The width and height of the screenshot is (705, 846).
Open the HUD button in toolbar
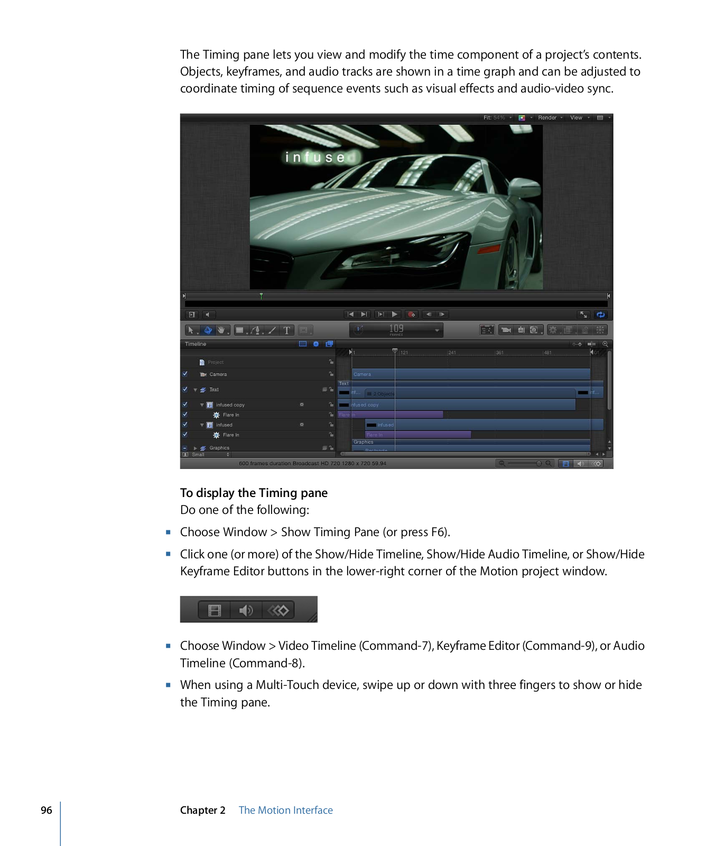[x=487, y=330]
